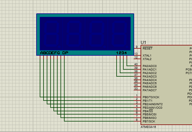This screenshot has height=132, width=192.
Task: Click the PB5/MOSI pin label
Action: coord(150,115)
